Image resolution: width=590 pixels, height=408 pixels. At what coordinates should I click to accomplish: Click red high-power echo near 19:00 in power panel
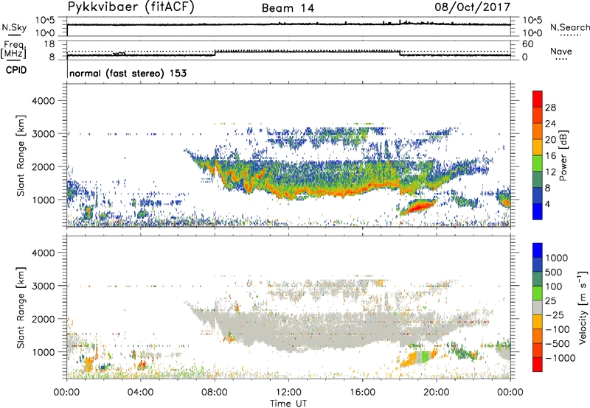(418, 206)
